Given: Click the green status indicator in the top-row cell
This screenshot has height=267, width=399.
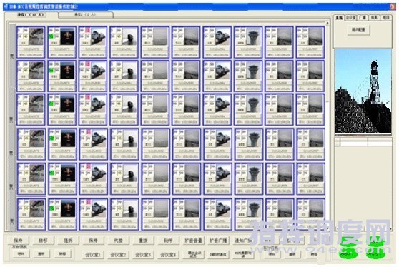Looking at the screenshot, I should coord(51,36).
